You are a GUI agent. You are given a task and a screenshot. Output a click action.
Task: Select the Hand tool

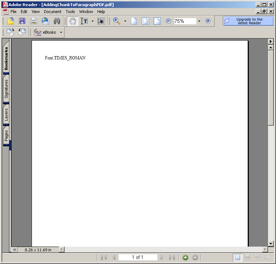(73, 21)
